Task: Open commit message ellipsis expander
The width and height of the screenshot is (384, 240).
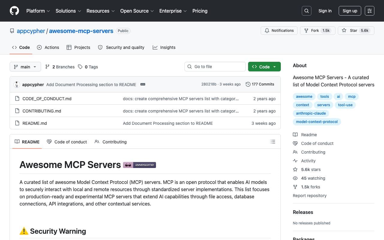Action: (143, 84)
